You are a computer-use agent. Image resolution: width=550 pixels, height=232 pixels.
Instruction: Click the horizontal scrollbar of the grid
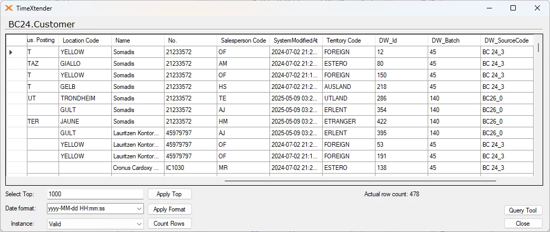[x=360, y=181]
